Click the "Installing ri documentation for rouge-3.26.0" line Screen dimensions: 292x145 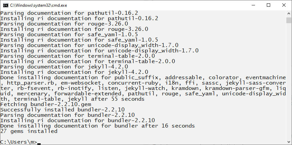click(x=74, y=29)
